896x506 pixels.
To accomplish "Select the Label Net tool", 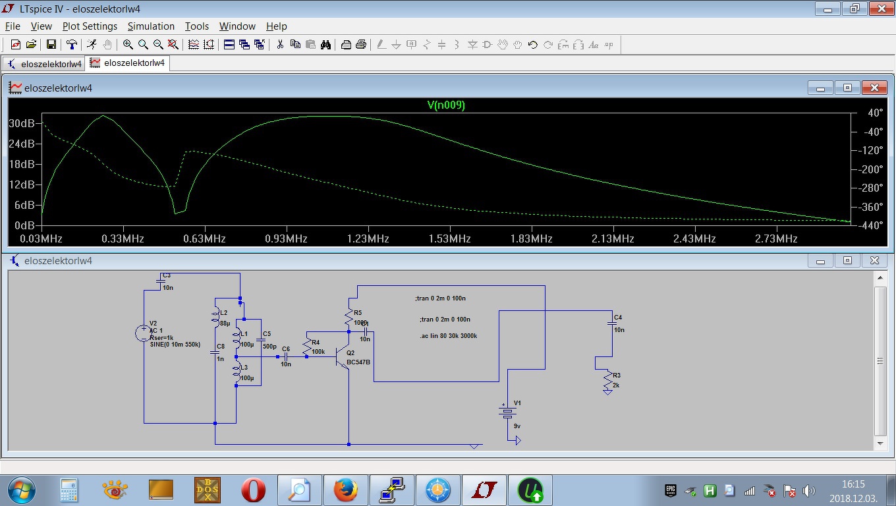I will tap(412, 45).
